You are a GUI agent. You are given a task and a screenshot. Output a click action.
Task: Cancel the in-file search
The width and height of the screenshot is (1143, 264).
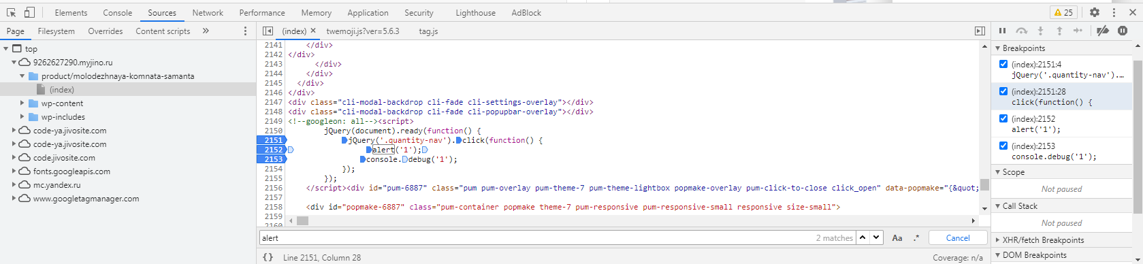pyautogui.click(x=958, y=237)
